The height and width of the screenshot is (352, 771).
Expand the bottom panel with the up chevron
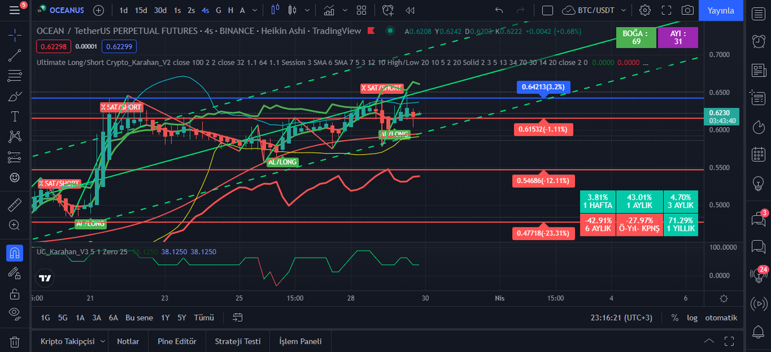click(709, 341)
